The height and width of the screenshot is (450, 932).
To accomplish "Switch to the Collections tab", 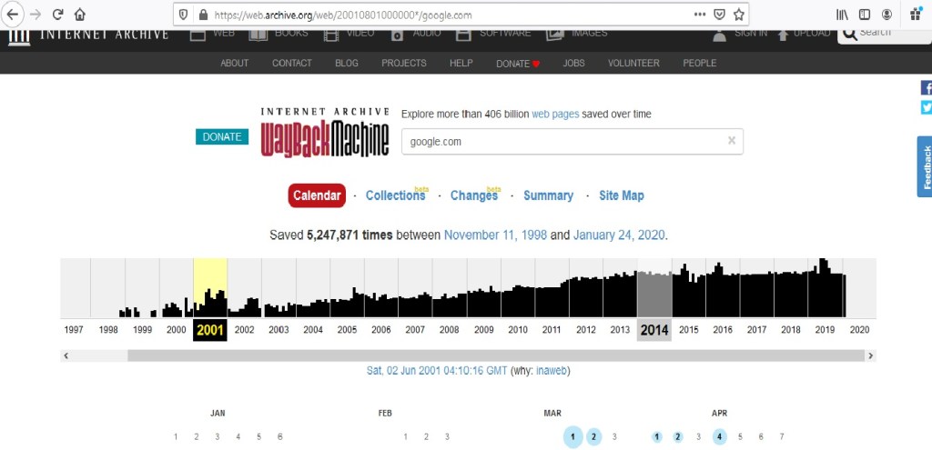I will (x=395, y=195).
